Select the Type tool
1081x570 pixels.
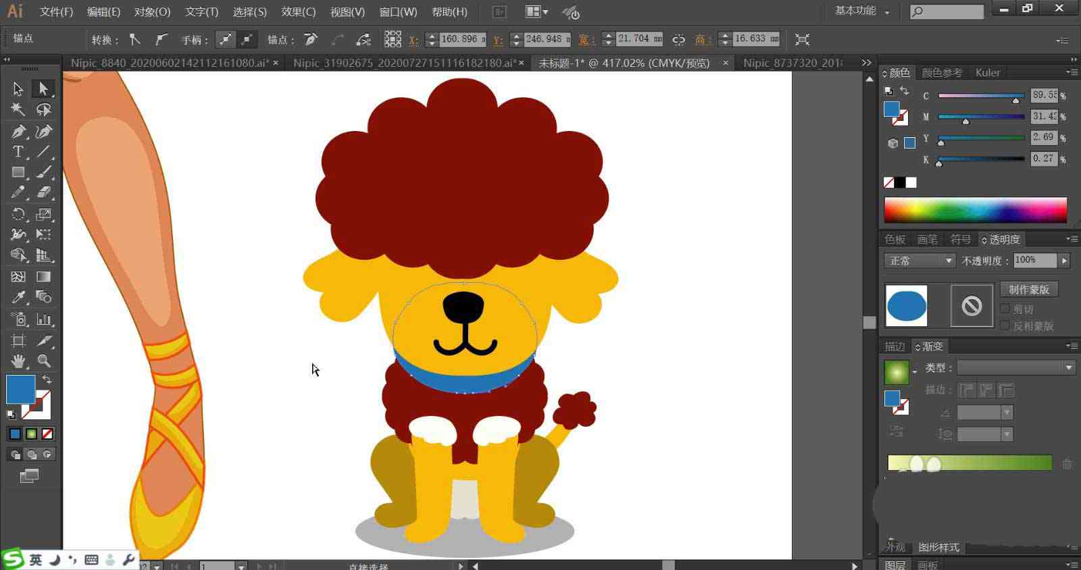coord(18,152)
